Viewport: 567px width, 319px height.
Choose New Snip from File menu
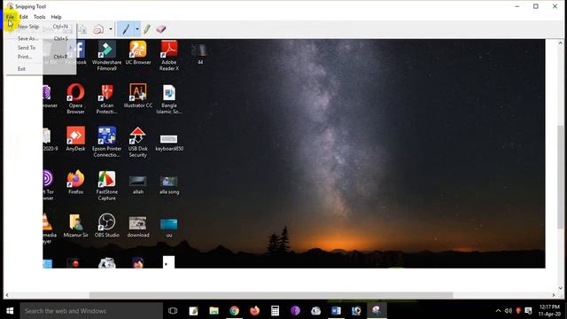tap(41, 27)
